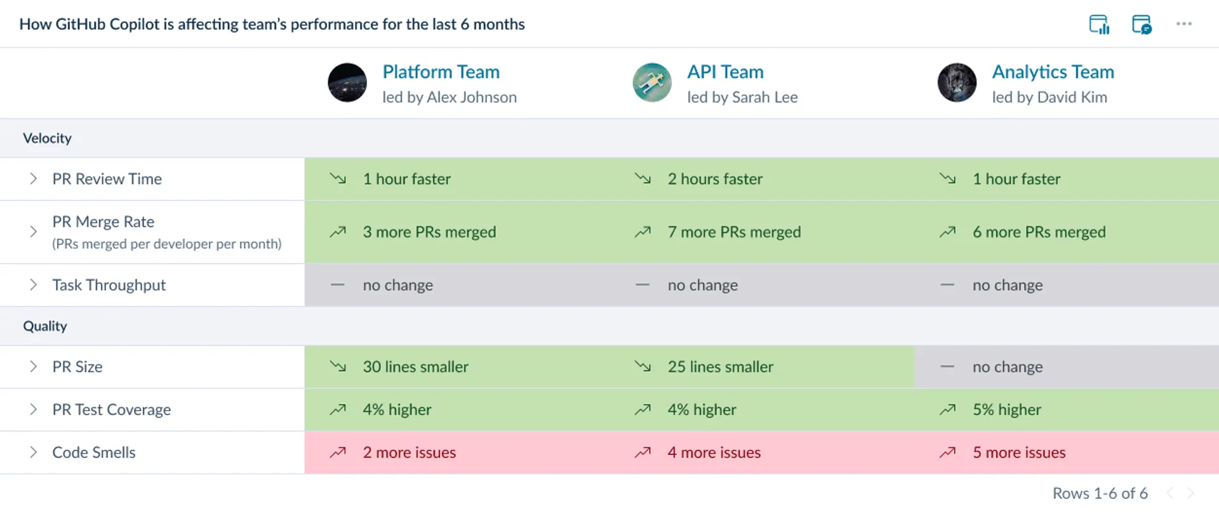Expand the PR Merge Rate row
1219x512 pixels.
coord(33,232)
